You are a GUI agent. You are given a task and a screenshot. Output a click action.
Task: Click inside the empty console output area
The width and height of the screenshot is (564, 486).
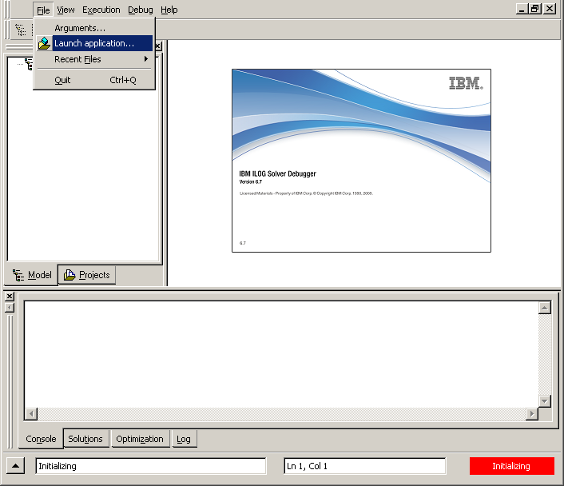click(281, 354)
